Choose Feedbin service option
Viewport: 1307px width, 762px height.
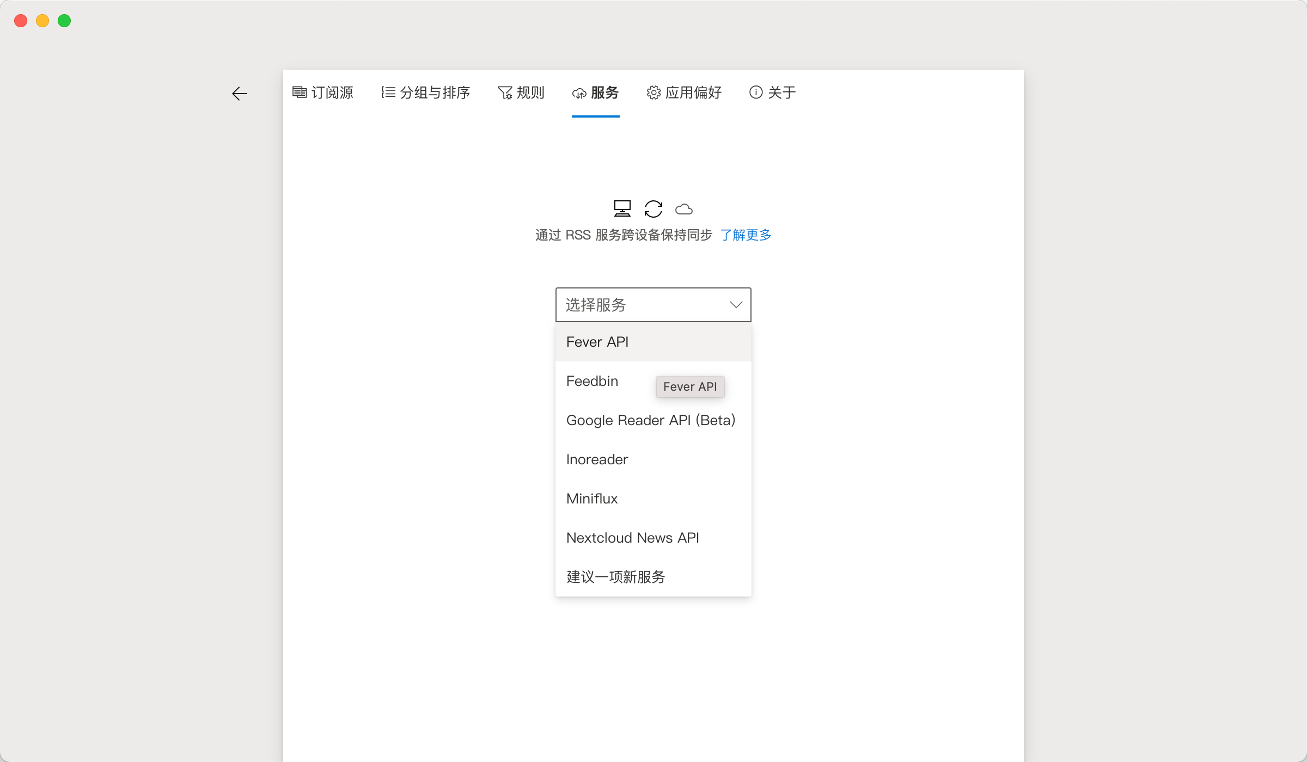[592, 381]
